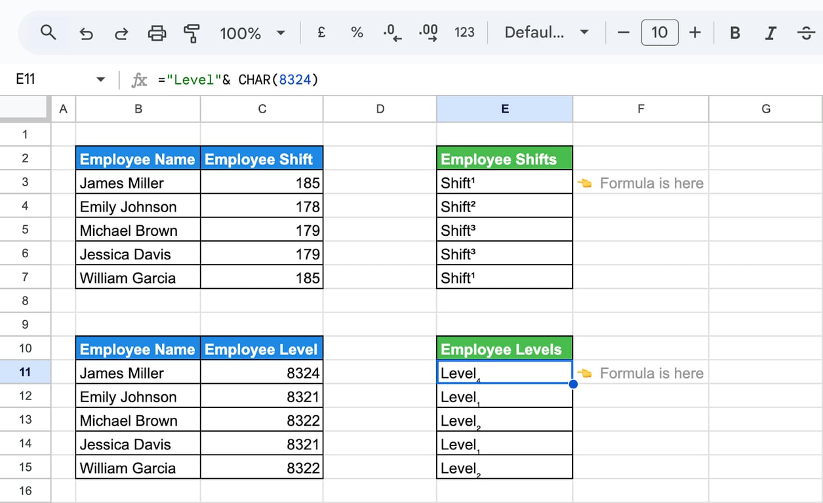Activate the paint format tool

(x=191, y=33)
